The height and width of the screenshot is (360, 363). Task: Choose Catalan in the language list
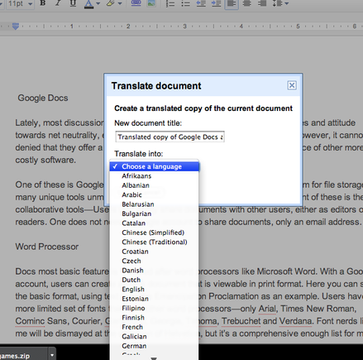[x=155, y=223]
